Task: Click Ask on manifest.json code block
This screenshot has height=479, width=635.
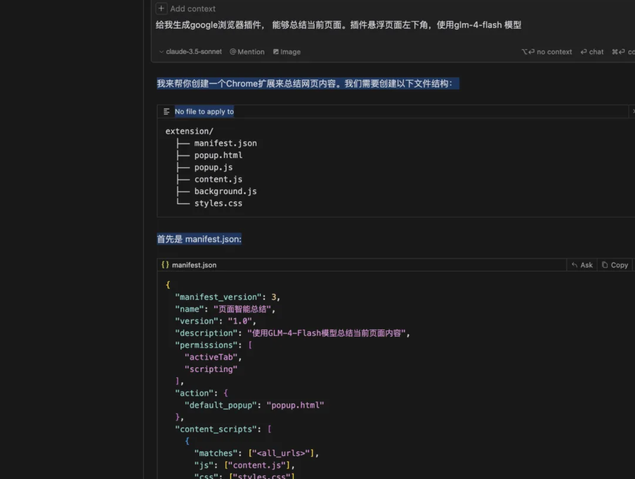Action: coord(582,265)
